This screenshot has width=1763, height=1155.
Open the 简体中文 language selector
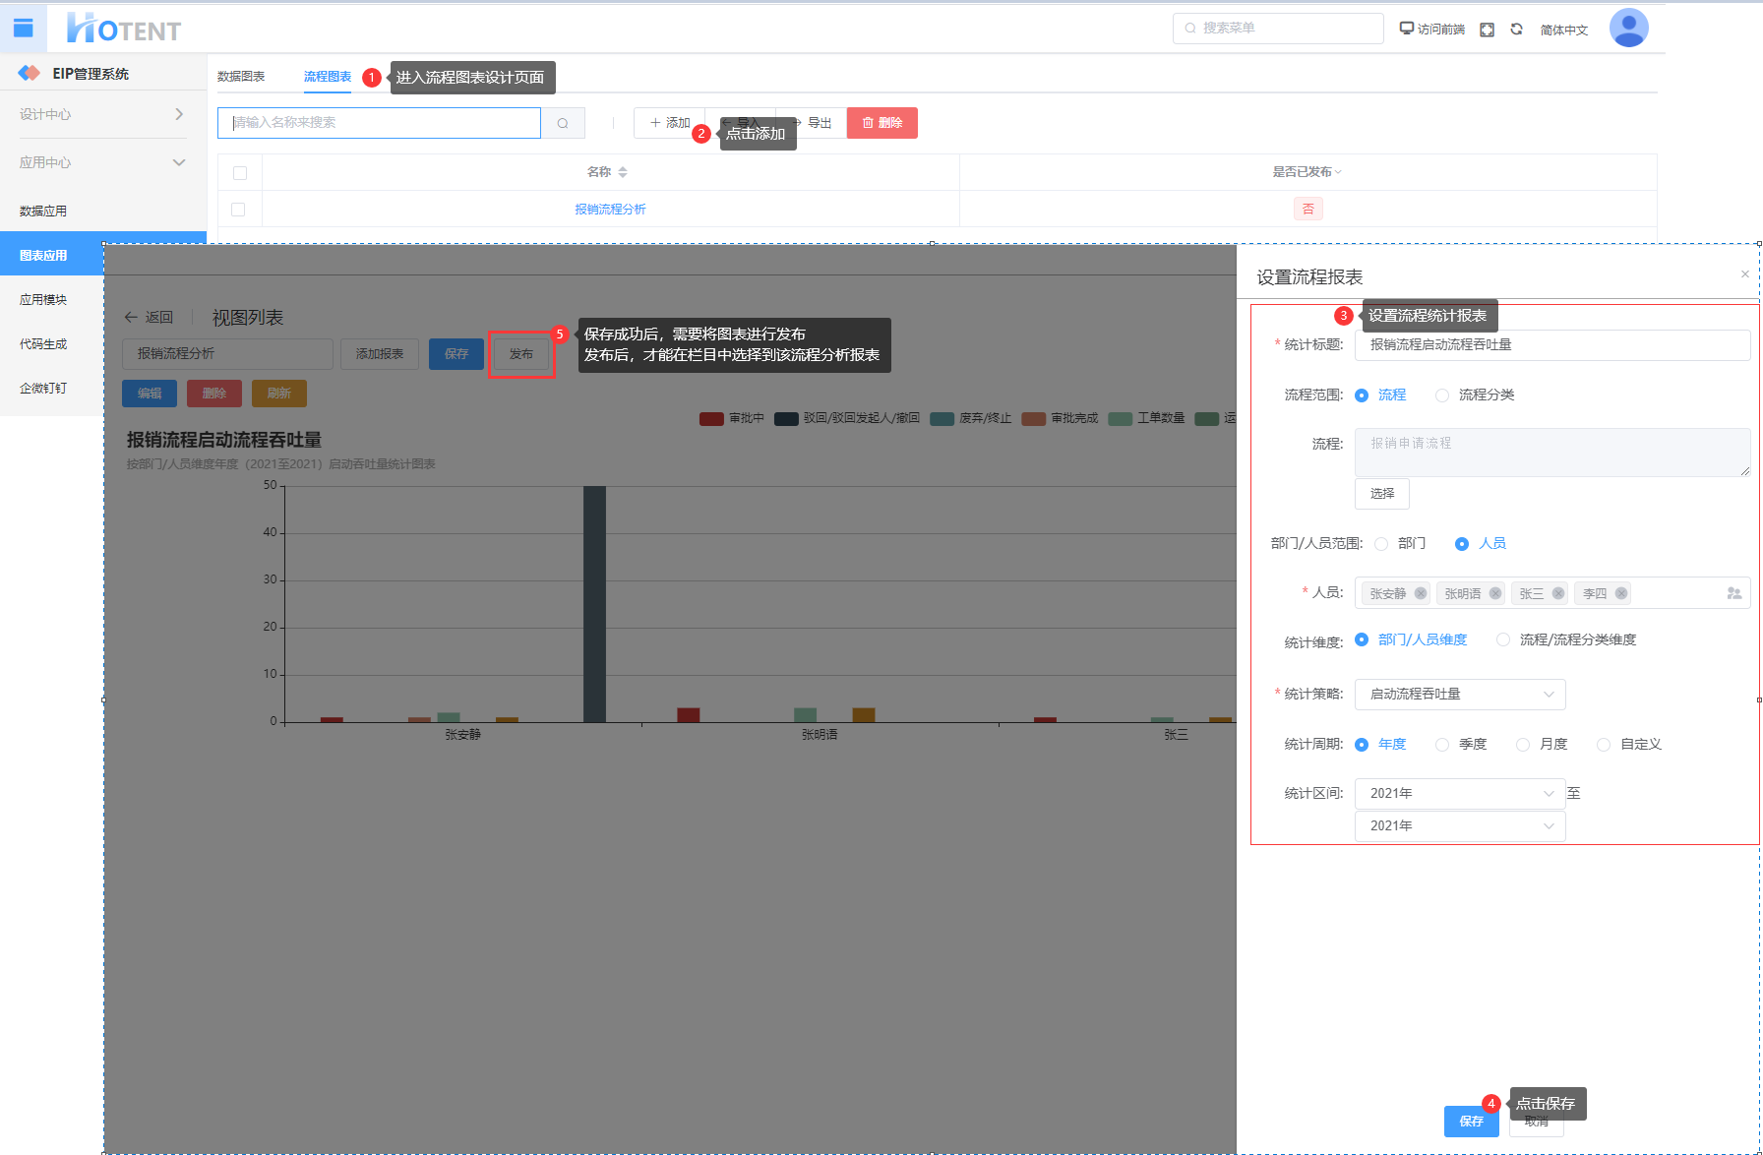tap(1564, 30)
